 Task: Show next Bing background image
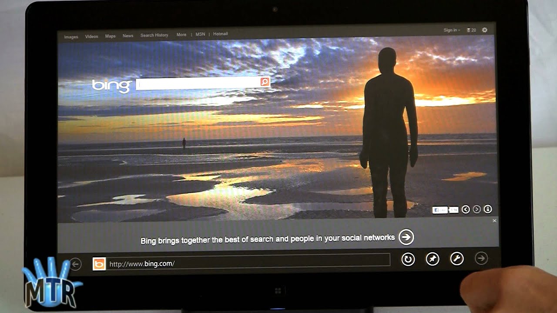pos(476,210)
